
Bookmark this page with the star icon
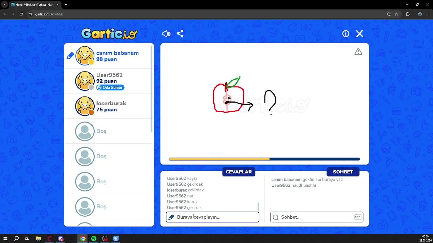396,14
